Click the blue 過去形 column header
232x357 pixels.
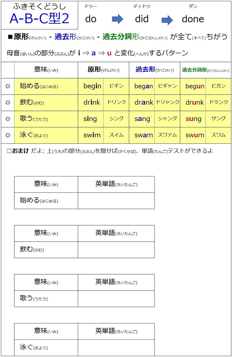pos(154,70)
